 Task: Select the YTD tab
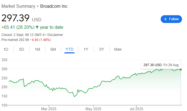coord(70,49)
